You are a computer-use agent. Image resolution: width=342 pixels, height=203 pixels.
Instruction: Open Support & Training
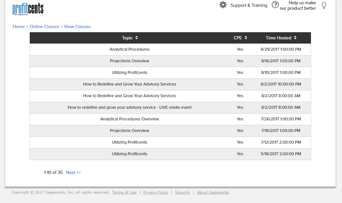point(249,5)
